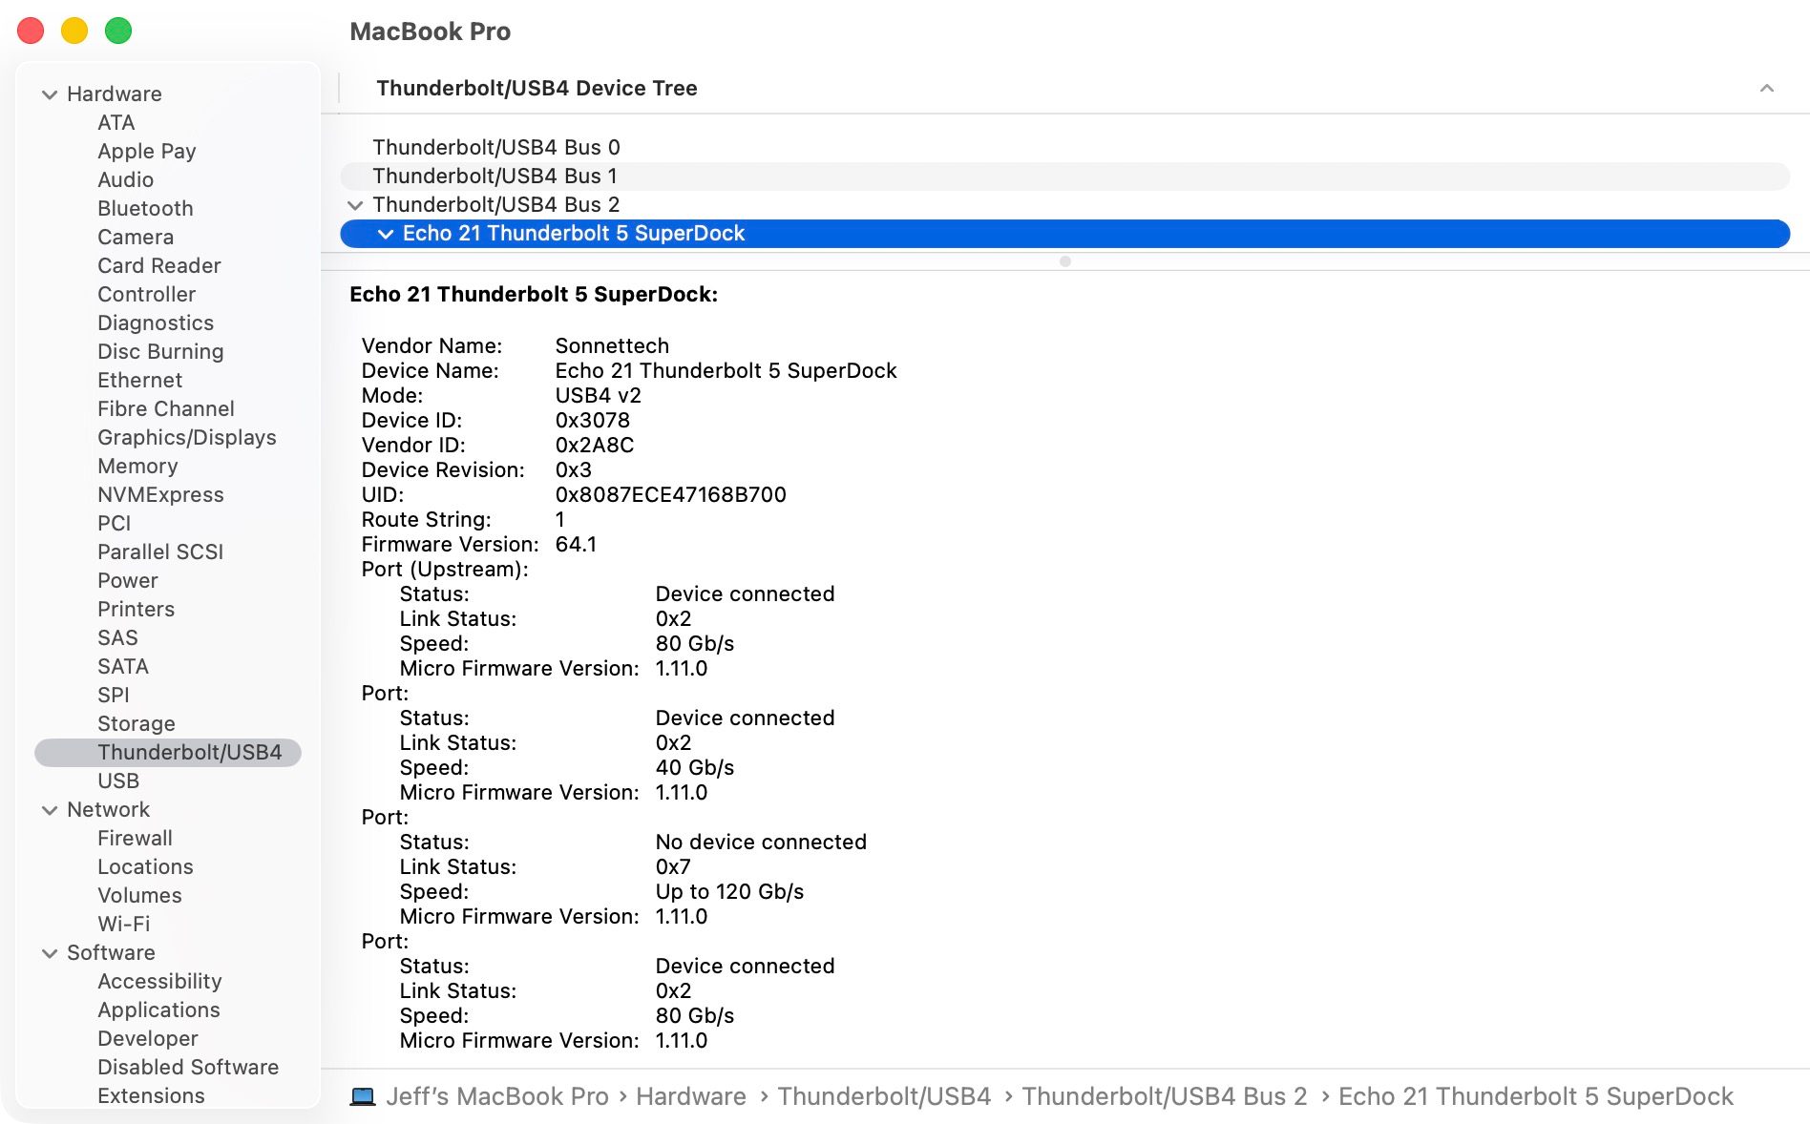The height and width of the screenshot is (1124, 1810).
Task: Click the 'Up to 120 Gb/s' speed value
Action: [729, 891]
